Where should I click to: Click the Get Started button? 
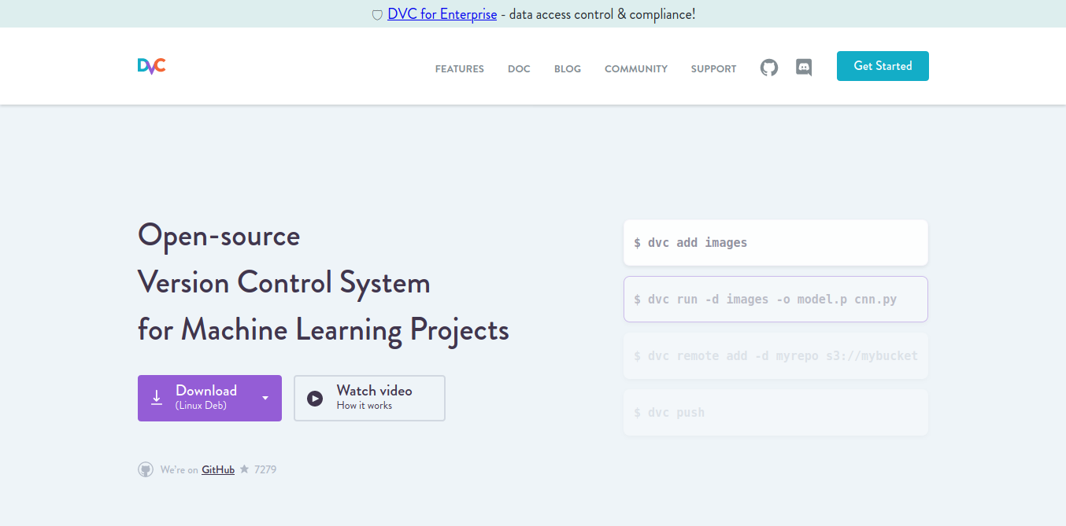883,66
